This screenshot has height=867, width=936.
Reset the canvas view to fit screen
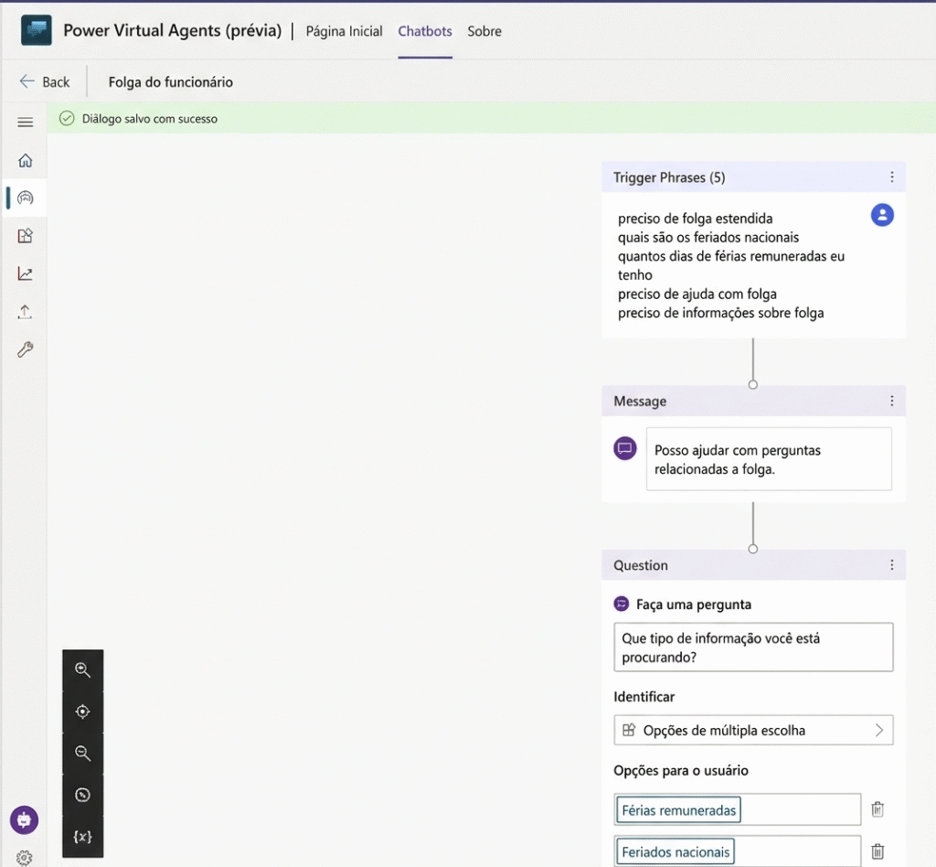tap(82, 711)
